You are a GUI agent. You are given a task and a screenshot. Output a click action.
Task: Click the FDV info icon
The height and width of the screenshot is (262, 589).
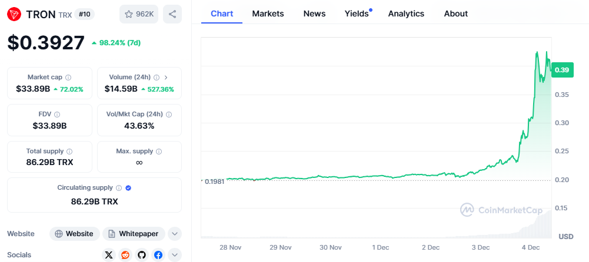[x=56, y=115]
